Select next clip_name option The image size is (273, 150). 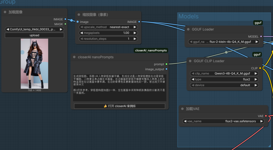pos(256,73)
